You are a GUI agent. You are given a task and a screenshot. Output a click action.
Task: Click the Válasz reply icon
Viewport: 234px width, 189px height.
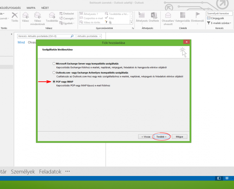coord(26,15)
